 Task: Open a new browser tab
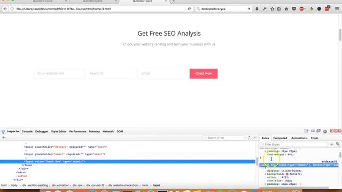(x=173, y=1)
